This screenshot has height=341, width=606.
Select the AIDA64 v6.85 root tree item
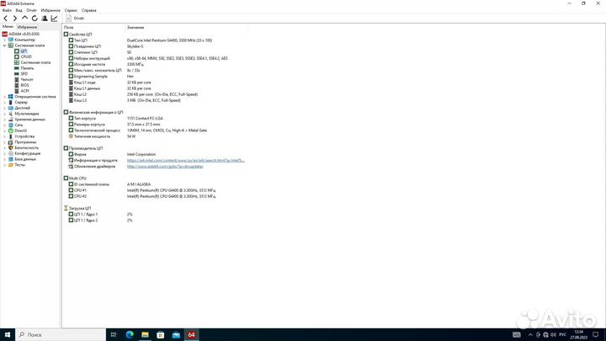20,34
